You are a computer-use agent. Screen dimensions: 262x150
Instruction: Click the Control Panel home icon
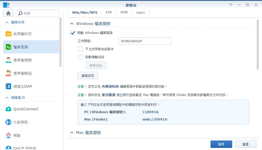[x=8, y=13]
